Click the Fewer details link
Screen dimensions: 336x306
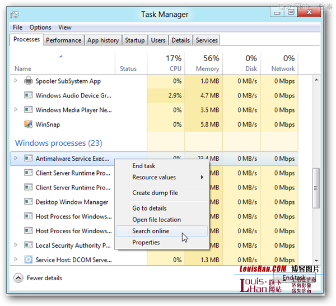point(44,278)
